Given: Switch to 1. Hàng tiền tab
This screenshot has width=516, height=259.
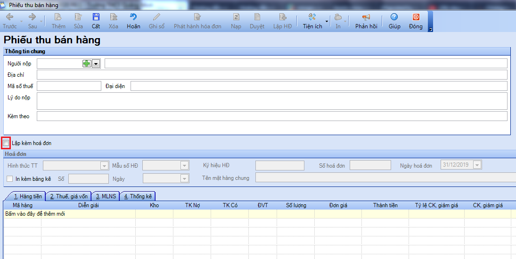Looking at the screenshot, I should point(28,196).
